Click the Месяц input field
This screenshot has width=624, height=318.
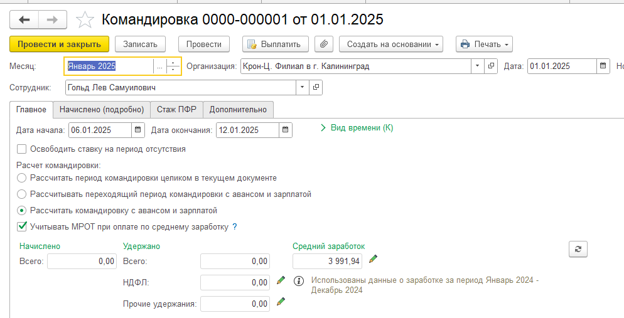[109, 66]
